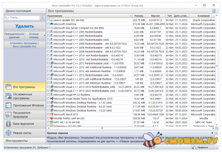The image size is (222, 153).
Task: Open the Windows Apps section
Action: [x=25, y=105]
